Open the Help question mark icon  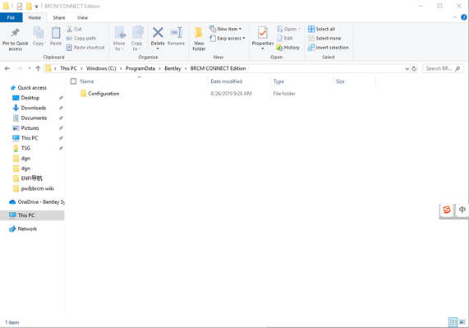(463, 17)
